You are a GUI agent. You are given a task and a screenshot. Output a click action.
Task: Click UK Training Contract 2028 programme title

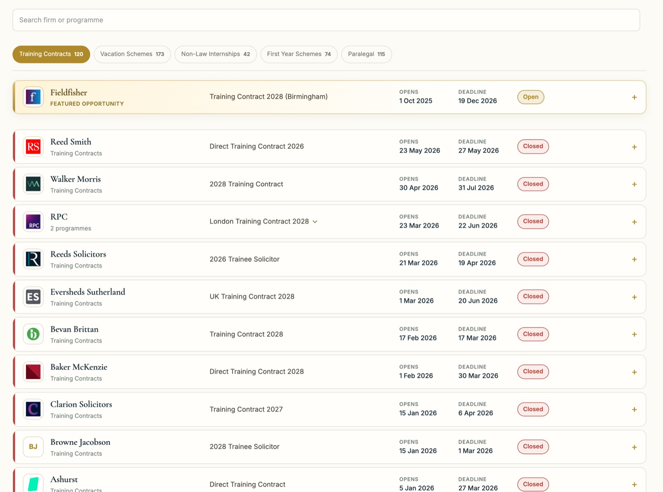pos(252,296)
